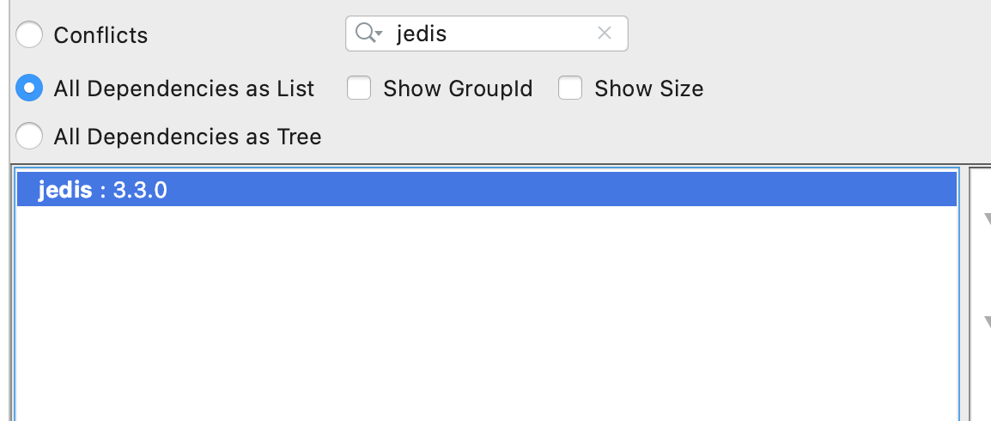Image resolution: width=991 pixels, height=421 pixels.
Task: Clear the jedis search text
Action: click(605, 33)
